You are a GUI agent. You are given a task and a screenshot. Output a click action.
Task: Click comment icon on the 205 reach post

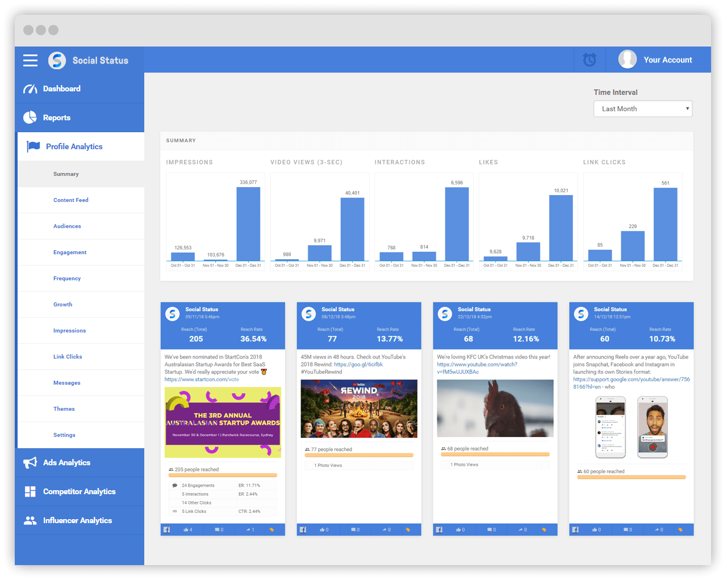217,530
